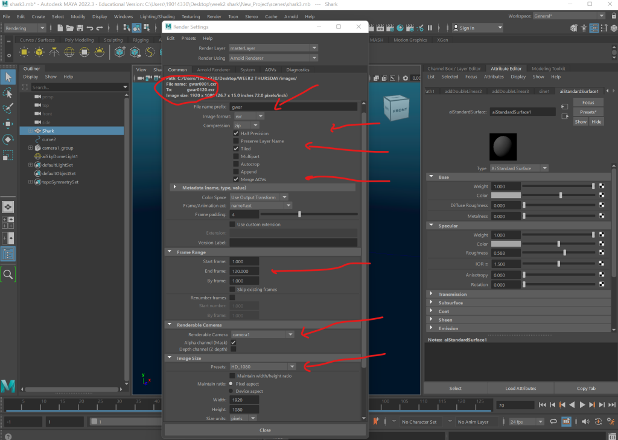Screen dimensions: 618x440
Task: Check Use custom extension
Action: [x=232, y=225]
